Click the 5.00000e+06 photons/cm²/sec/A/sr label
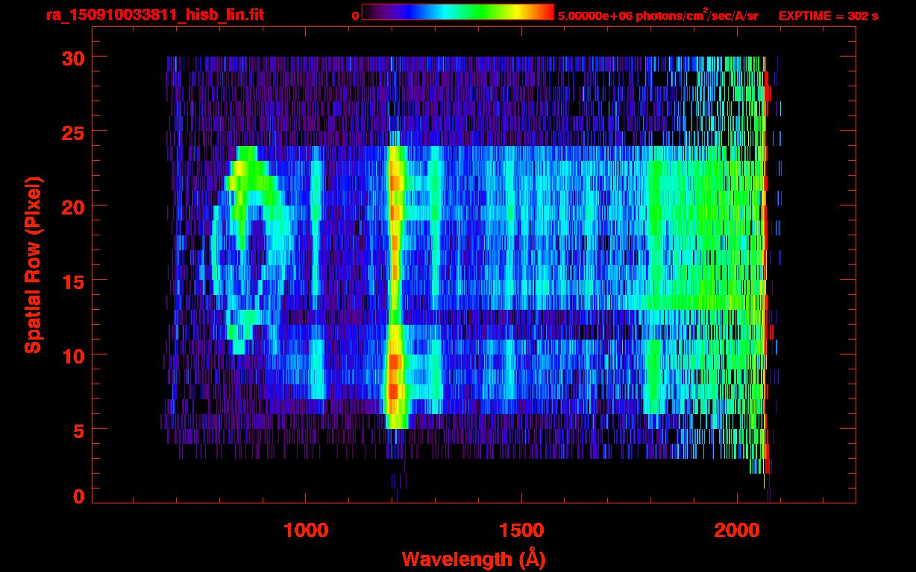The image size is (916, 572). pos(658,15)
